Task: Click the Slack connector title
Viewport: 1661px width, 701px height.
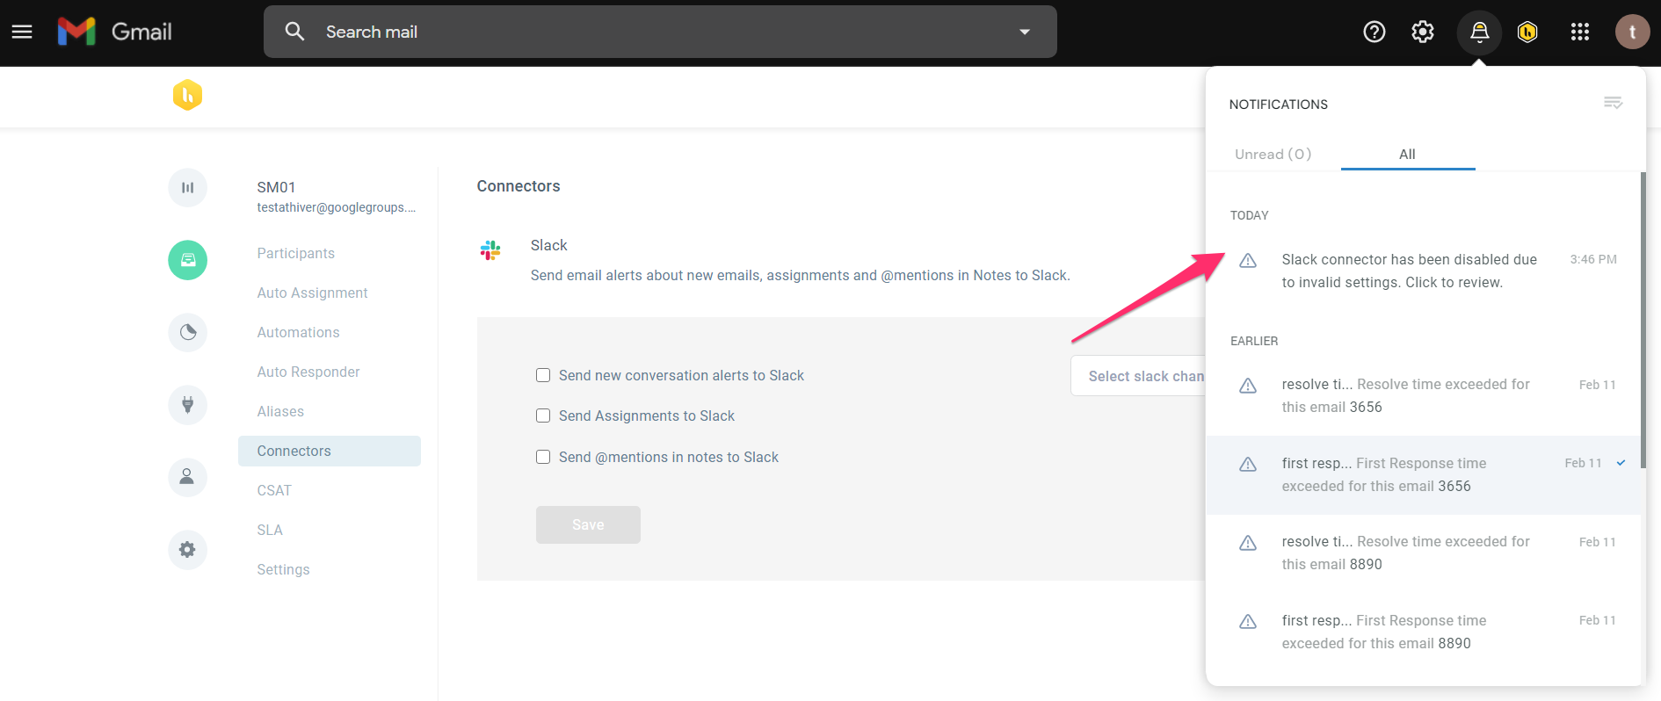Action: [x=548, y=245]
